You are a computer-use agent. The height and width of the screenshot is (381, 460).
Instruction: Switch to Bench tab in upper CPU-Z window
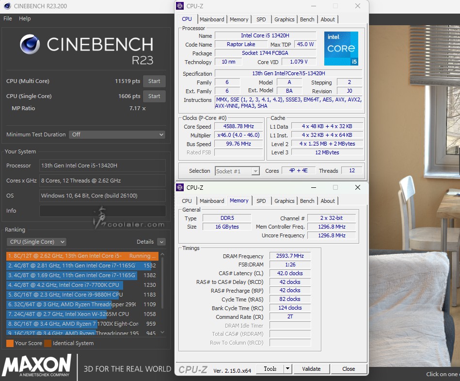[x=307, y=19]
